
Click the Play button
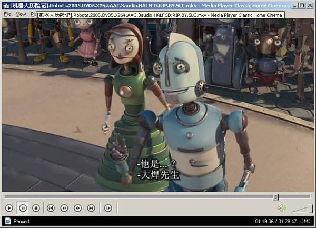point(9,208)
